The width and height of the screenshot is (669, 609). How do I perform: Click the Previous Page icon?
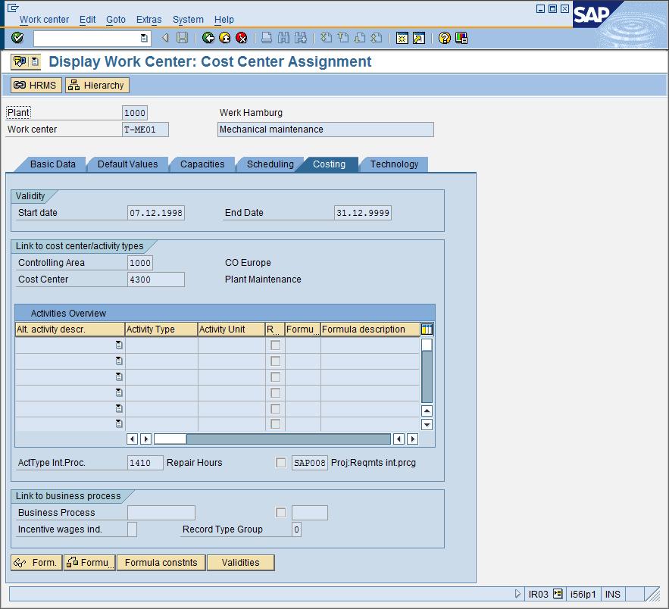342,38
